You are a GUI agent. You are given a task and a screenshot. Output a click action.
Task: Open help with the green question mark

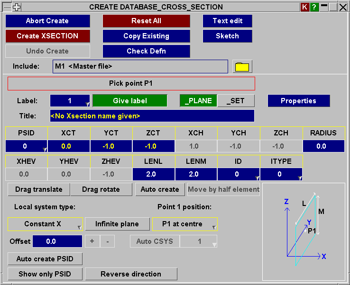click(x=314, y=7)
